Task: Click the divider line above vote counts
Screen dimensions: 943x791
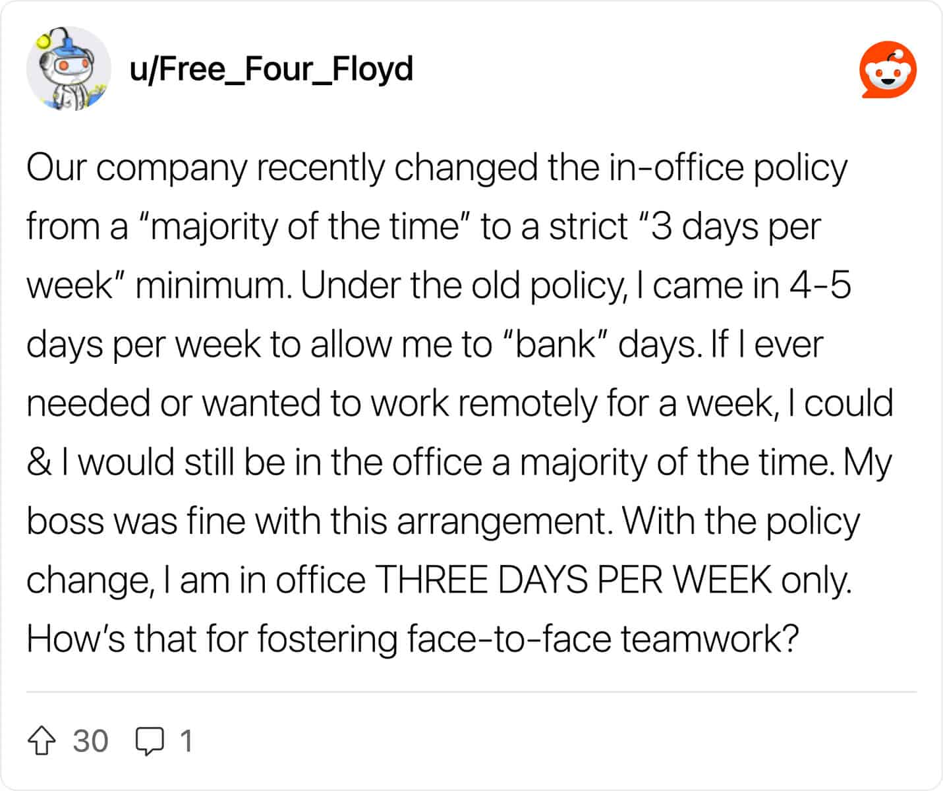Action: click(x=471, y=692)
